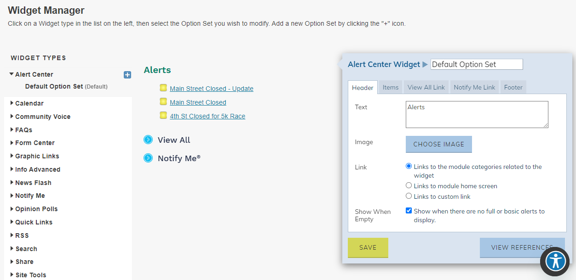Expand the Calendar widget type
This screenshot has width=576, height=280.
click(12, 103)
